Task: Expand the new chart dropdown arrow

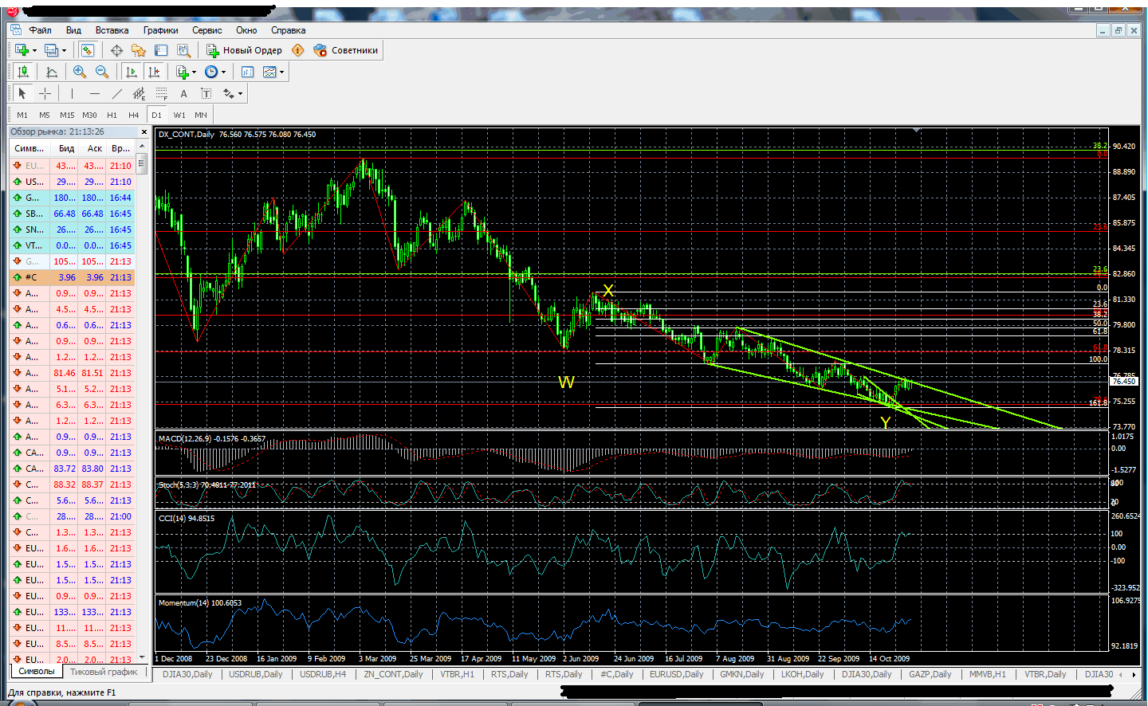Action: (34, 50)
